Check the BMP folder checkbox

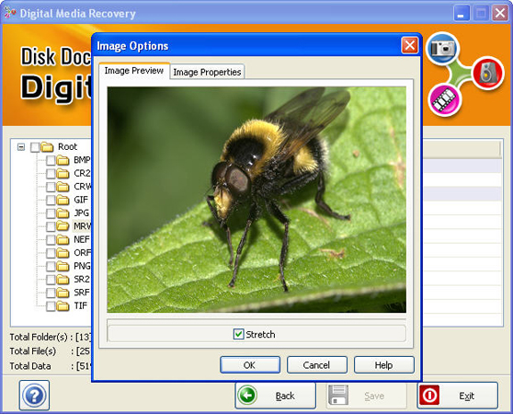(x=51, y=160)
